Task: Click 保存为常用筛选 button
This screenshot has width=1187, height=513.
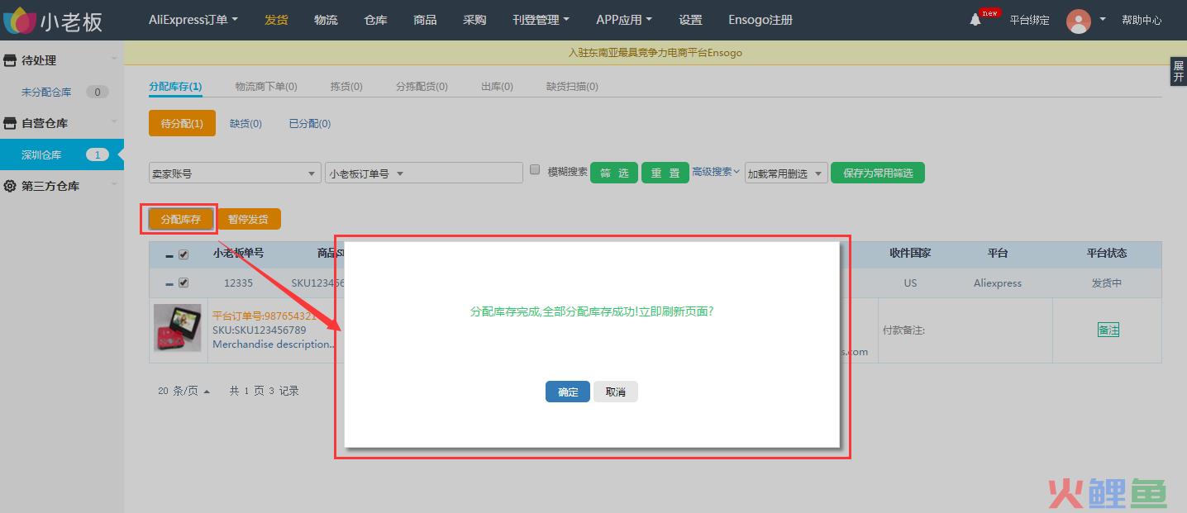Action: (x=878, y=173)
